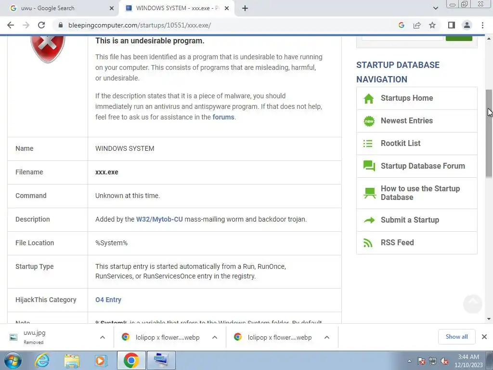Click the green 'new' badge icon

(x=369, y=121)
